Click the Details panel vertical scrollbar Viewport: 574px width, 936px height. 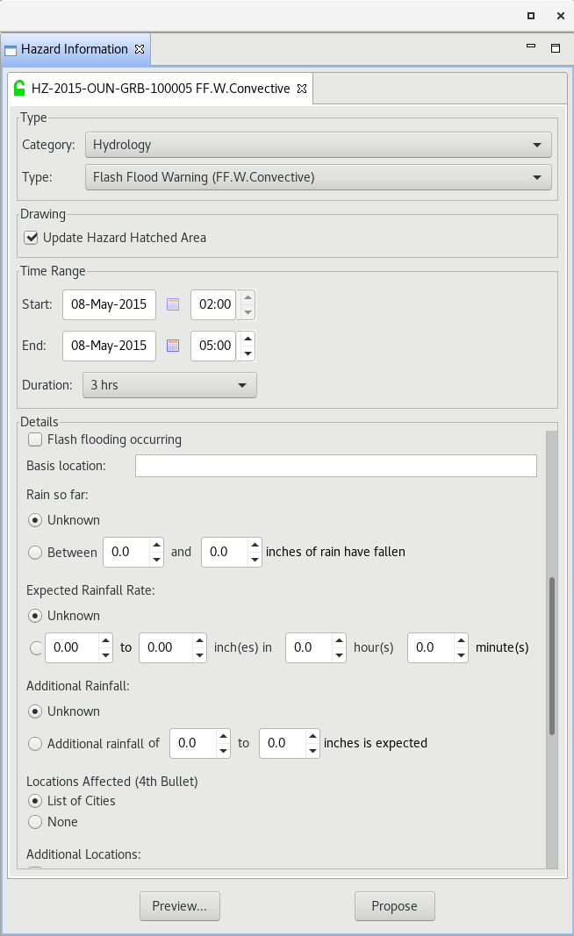point(552,654)
